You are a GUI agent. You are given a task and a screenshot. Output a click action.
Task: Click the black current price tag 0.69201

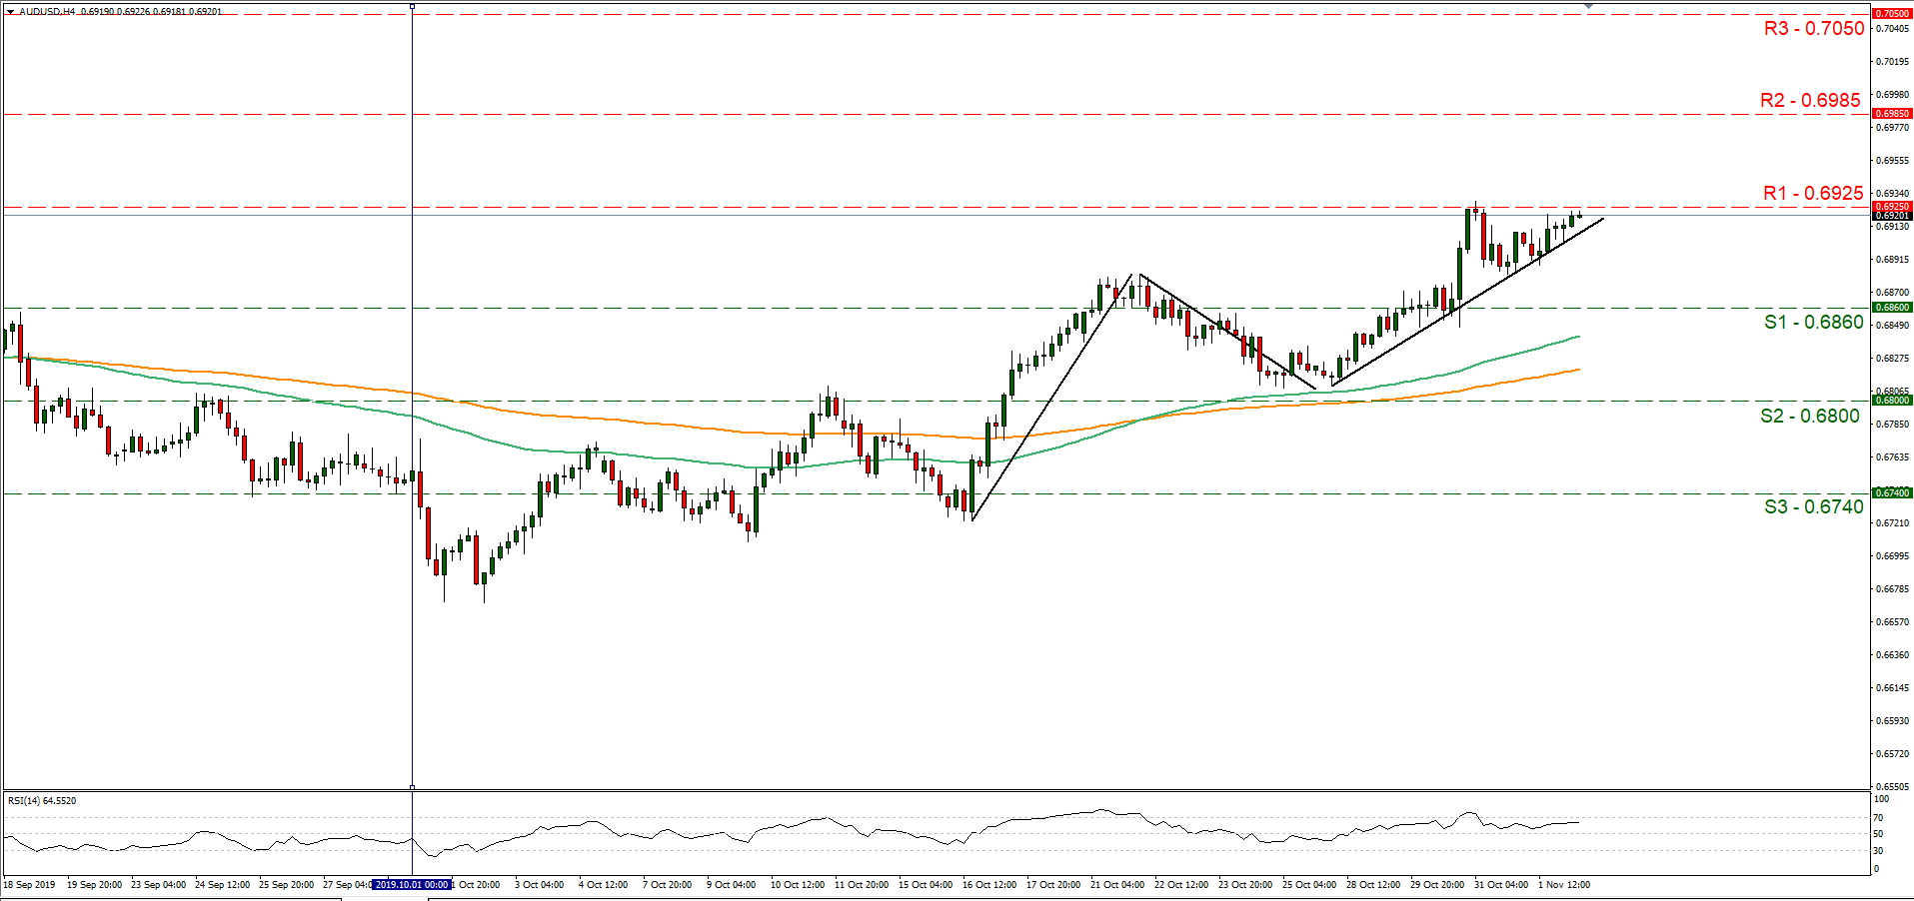pos(1892,216)
